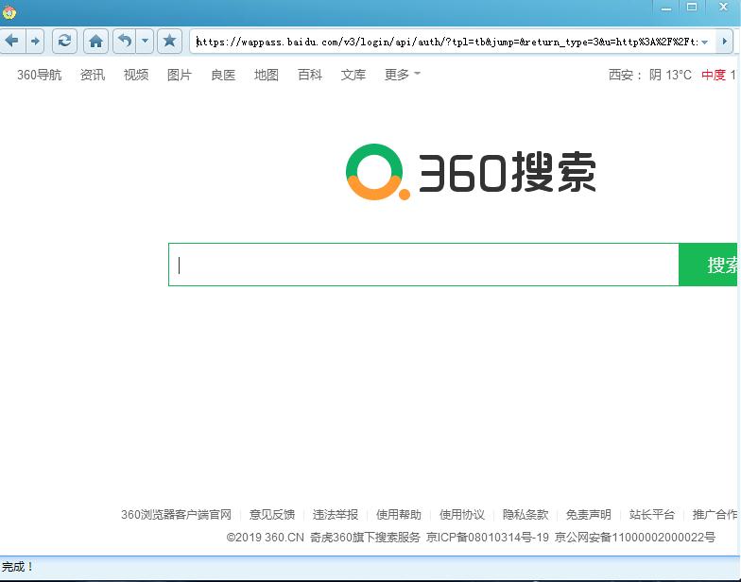Viewport: 741px width, 582px height.
Task: Reload the page with refresh icon
Action: click(x=64, y=41)
